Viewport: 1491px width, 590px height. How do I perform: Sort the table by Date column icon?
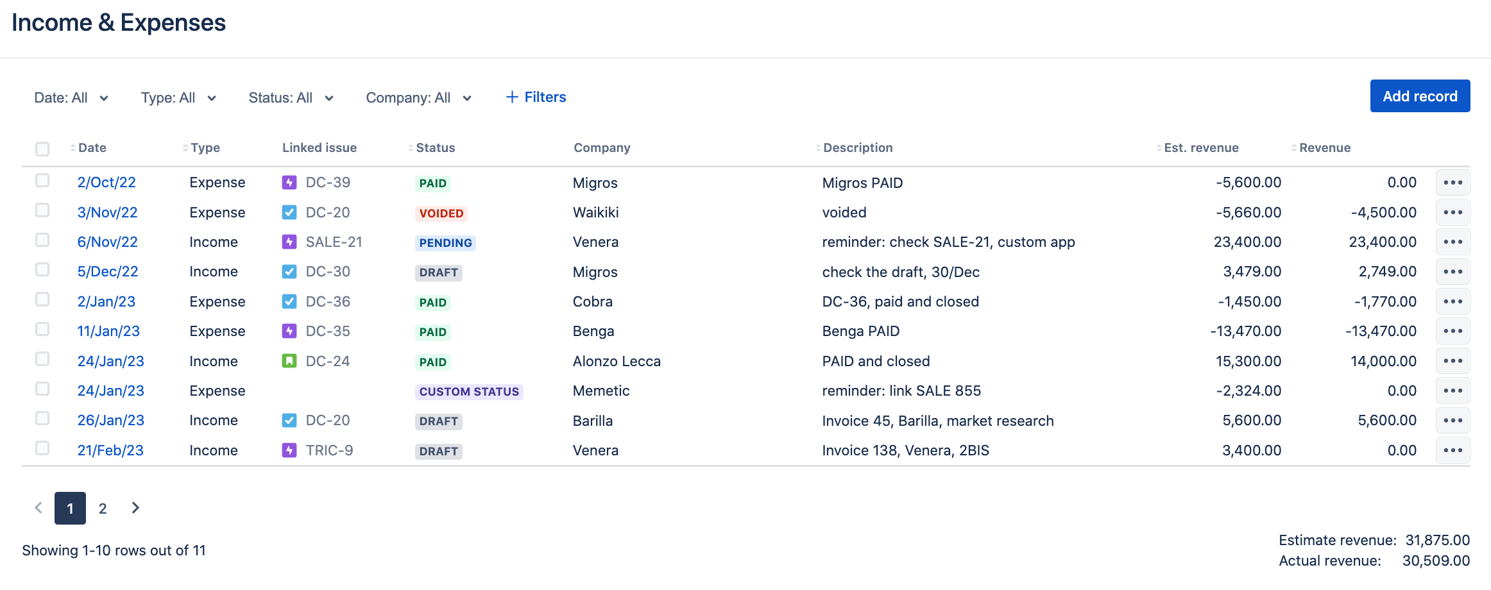click(x=73, y=148)
